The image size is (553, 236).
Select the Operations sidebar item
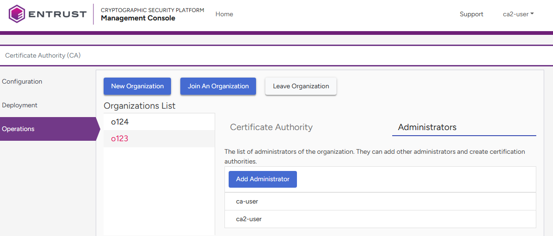[x=18, y=129]
